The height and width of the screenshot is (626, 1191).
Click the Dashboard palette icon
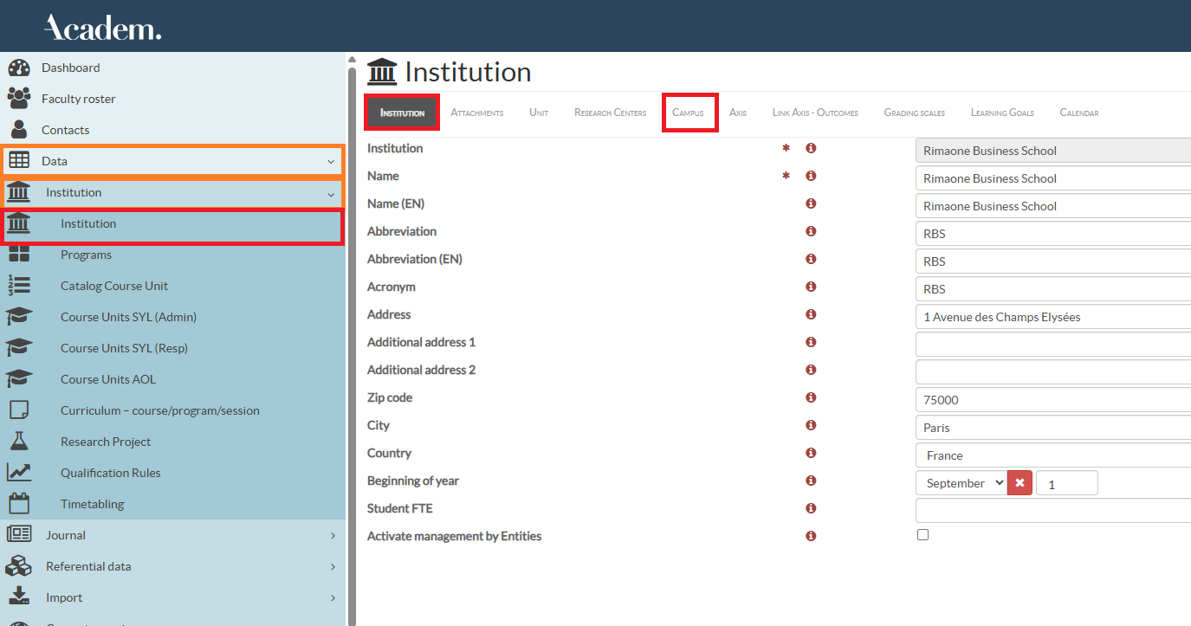point(18,68)
